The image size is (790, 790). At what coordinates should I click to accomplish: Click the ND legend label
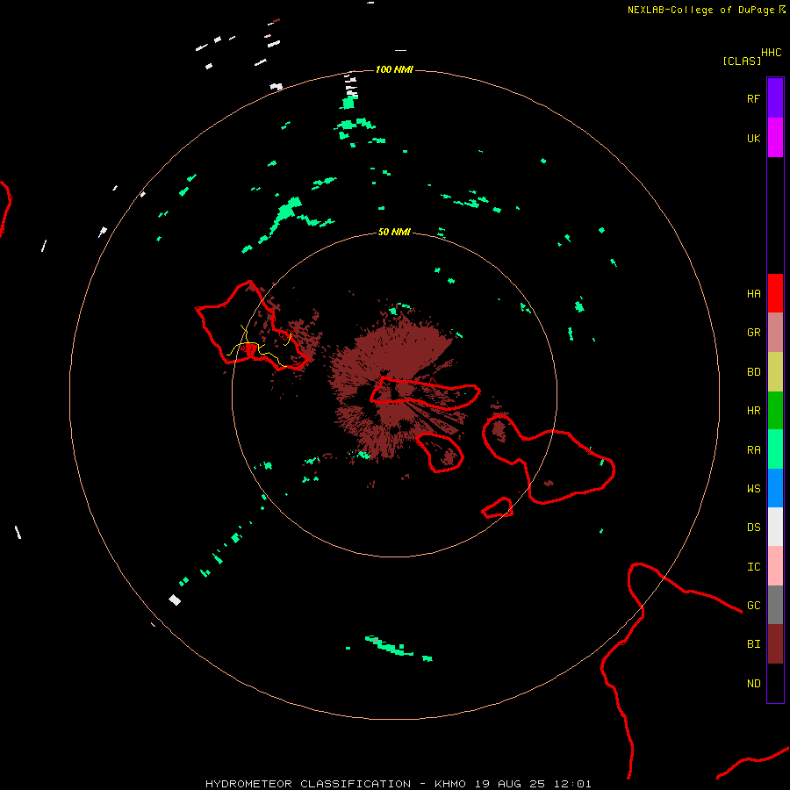pyautogui.click(x=753, y=683)
